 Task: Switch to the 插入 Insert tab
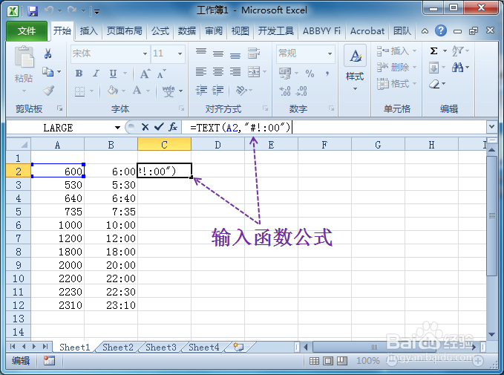point(88,31)
